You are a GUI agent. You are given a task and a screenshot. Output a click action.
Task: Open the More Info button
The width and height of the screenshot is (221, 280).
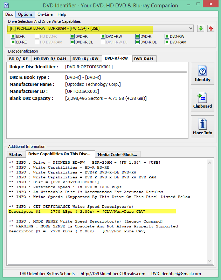(202, 127)
